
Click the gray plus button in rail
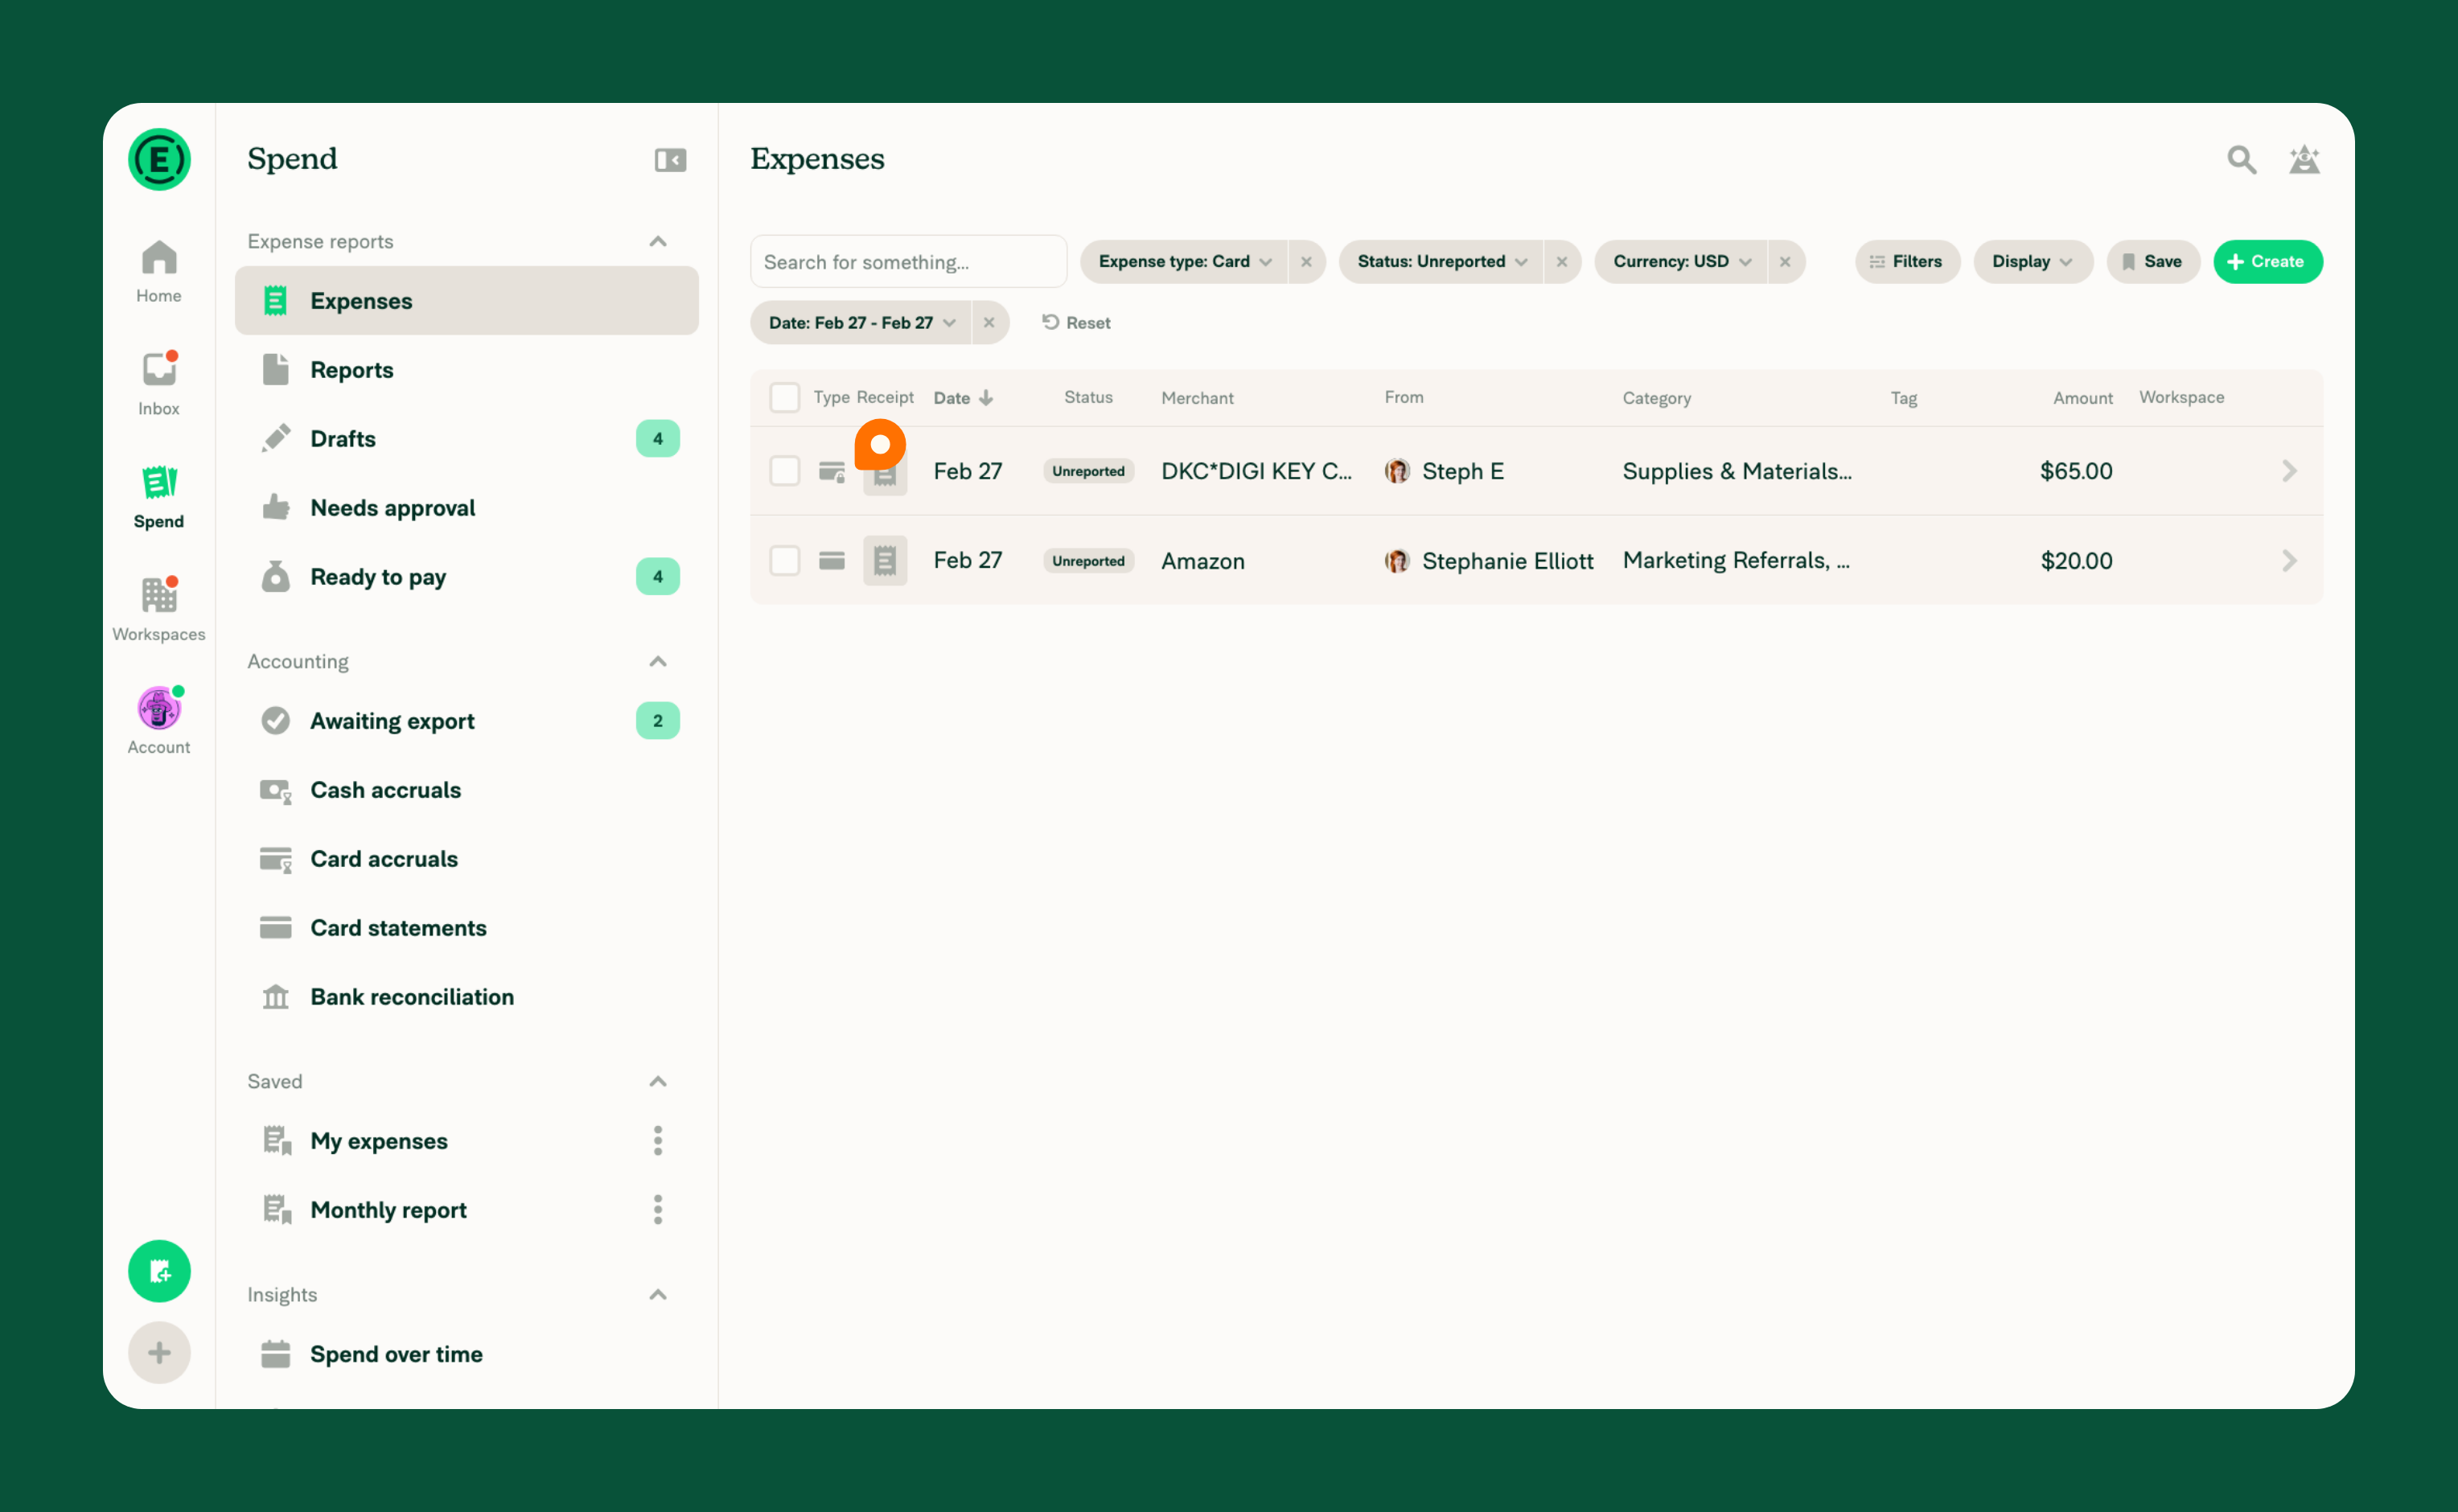(159, 1353)
